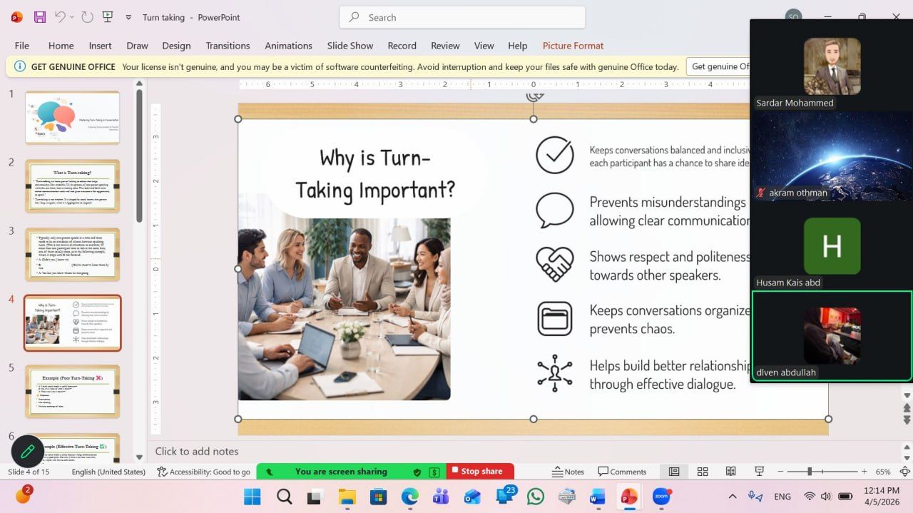
Task: Toggle Normal view button in status bar
Action: click(x=674, y=472)
